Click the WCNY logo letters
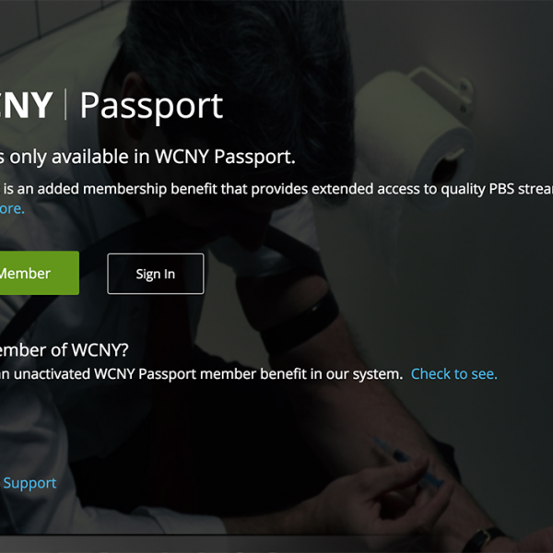 point(26,105)
